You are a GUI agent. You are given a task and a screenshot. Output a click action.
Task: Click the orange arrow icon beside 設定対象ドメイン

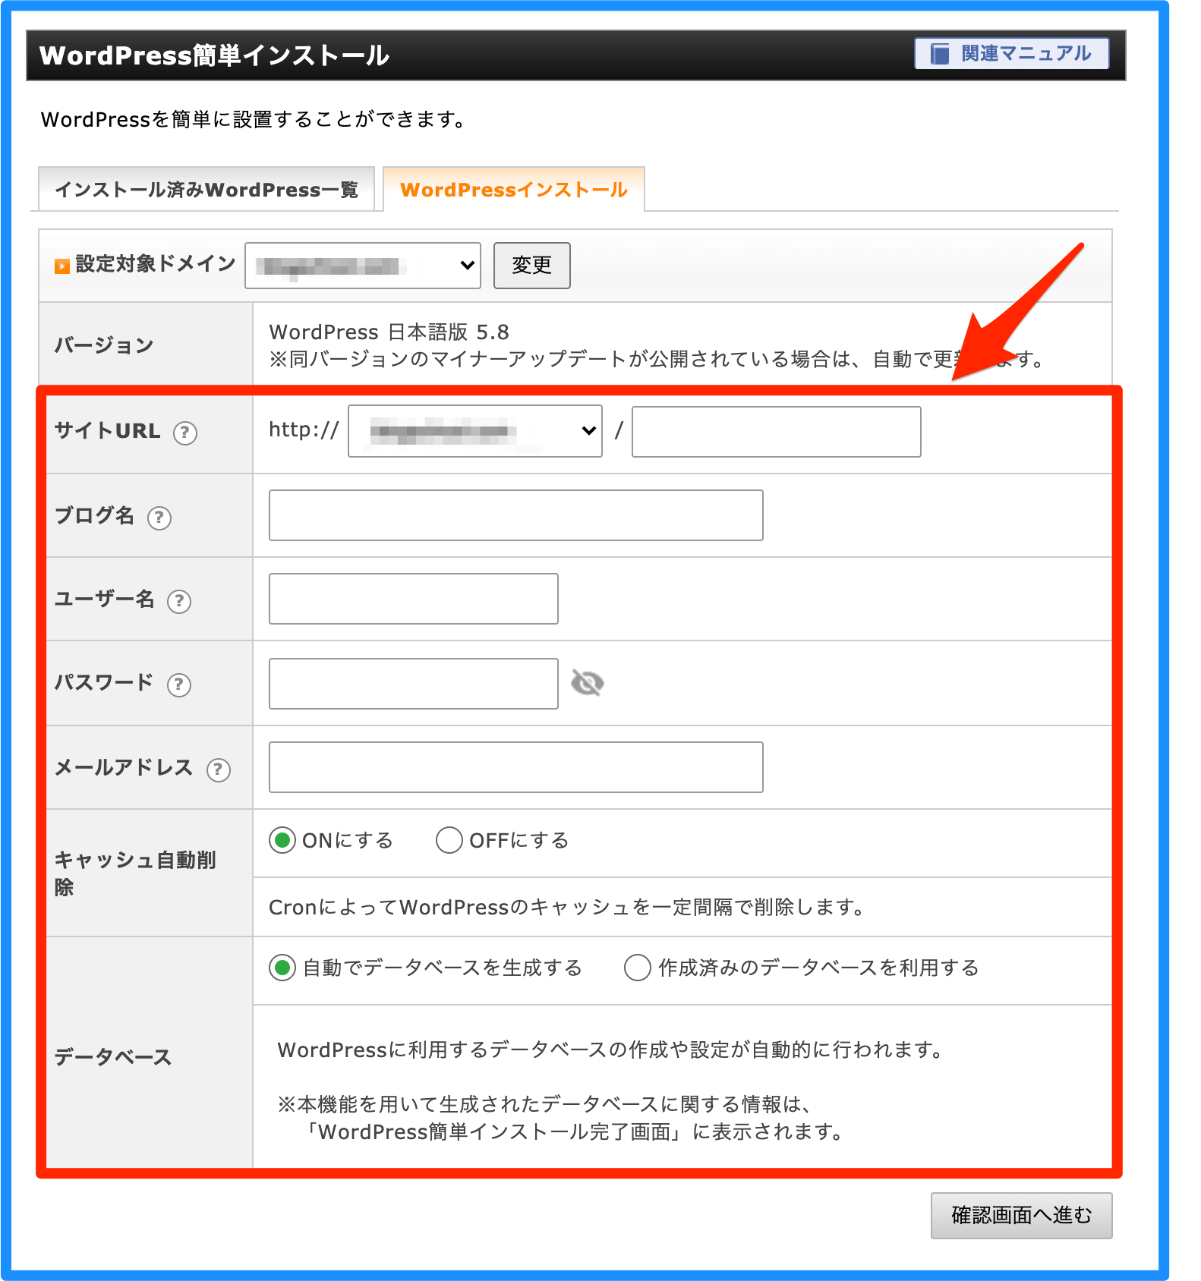tap(62, 266)
